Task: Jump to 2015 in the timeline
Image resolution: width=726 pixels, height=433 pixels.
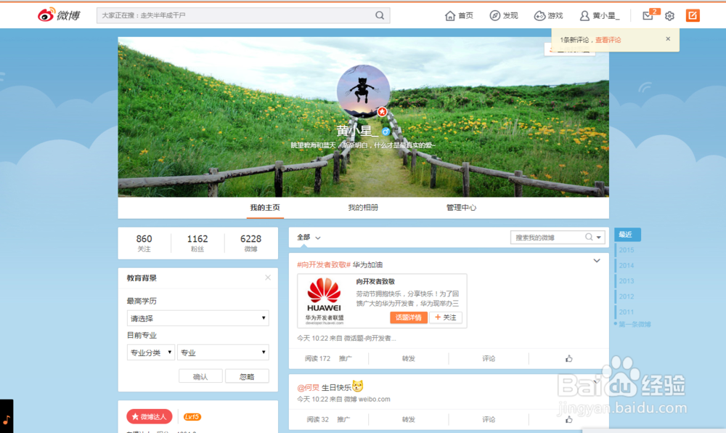Action: coord(626,250)
